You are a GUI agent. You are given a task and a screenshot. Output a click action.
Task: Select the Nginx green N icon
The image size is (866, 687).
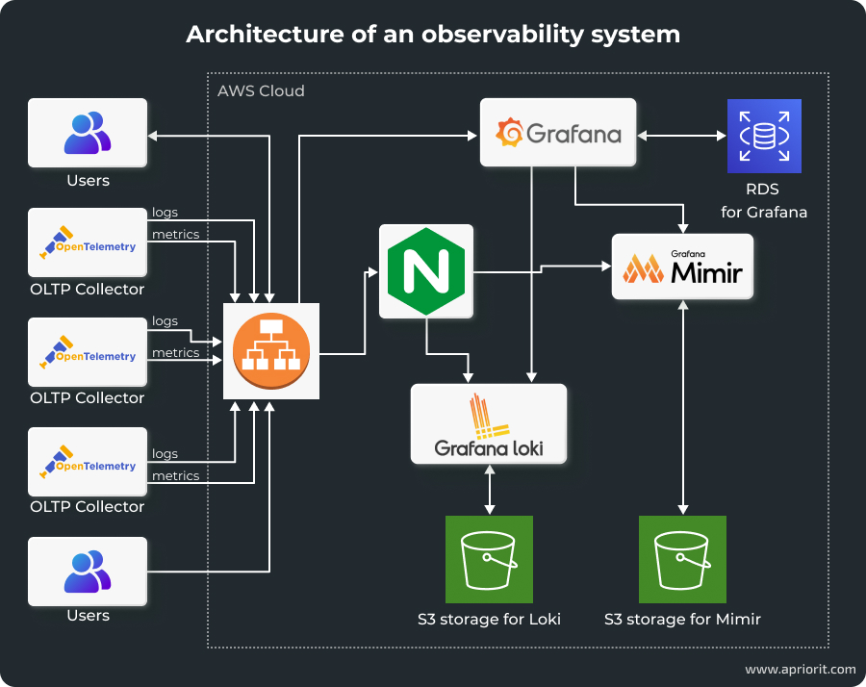pos(425,270)
